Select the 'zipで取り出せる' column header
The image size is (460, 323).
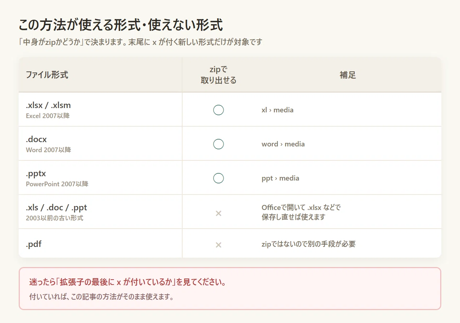point(218,75)
